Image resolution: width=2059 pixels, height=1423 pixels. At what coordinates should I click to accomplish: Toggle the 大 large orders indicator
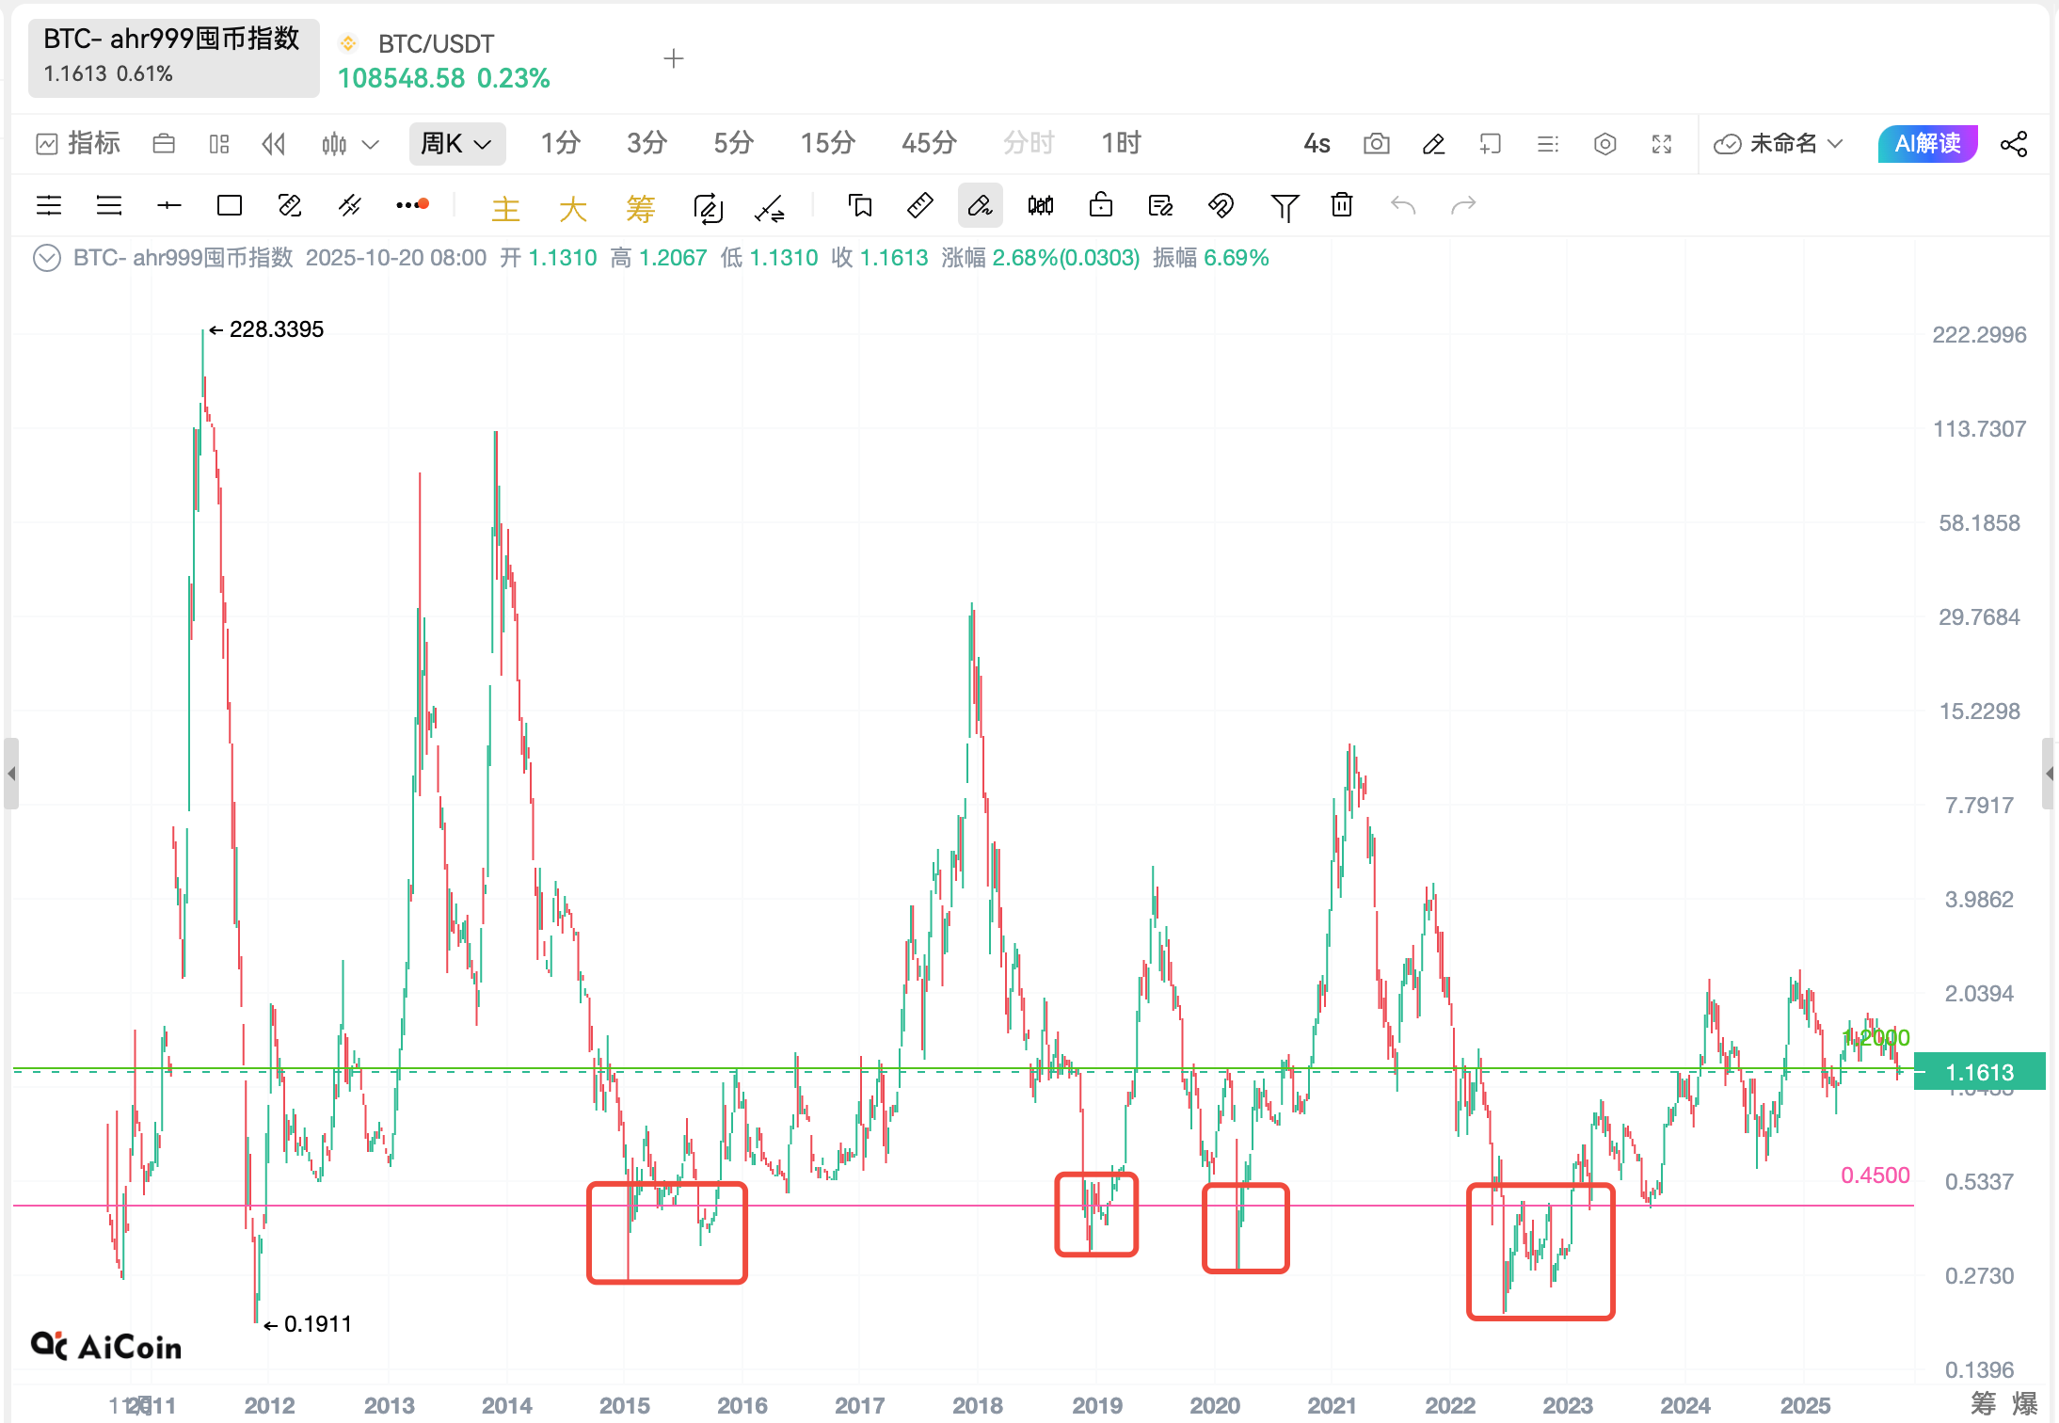tap(572, 208)
